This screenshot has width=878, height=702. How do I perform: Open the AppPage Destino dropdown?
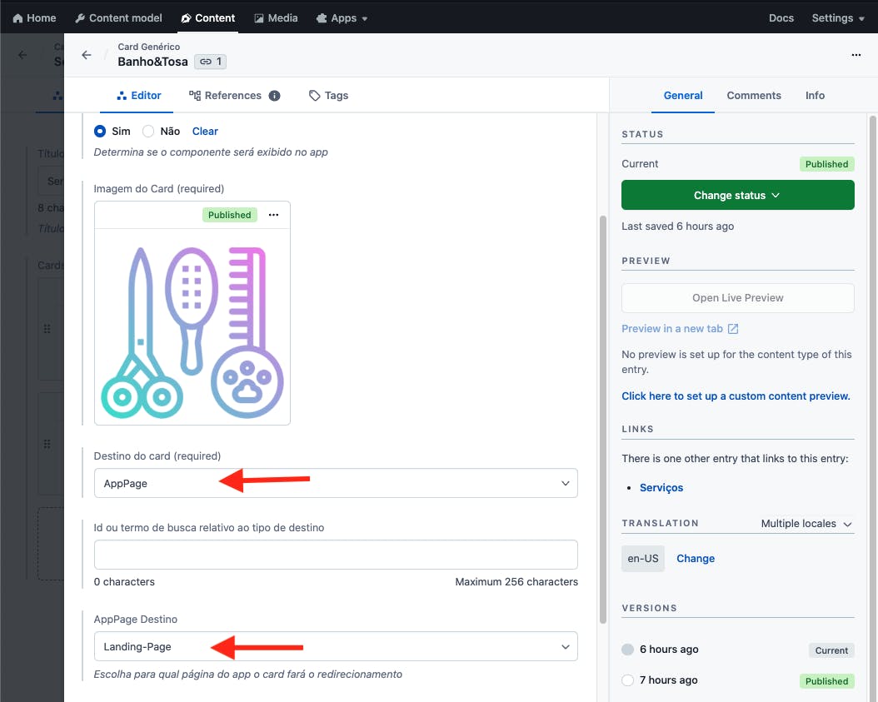coord(336,646)
